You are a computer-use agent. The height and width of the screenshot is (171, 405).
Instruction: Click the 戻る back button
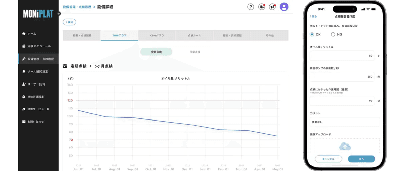click(x=70, y=22)
